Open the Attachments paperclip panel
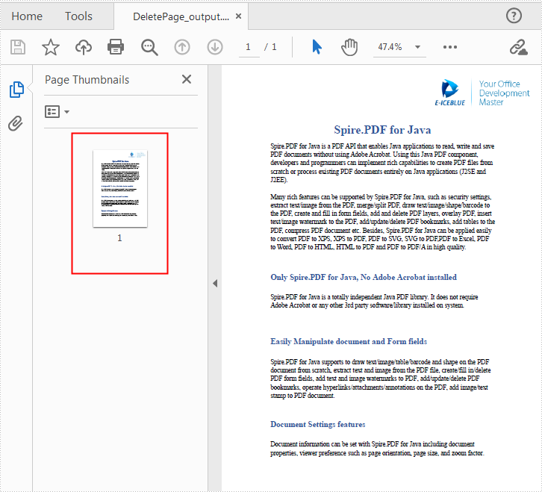This screenshot has height=492, width=542. pyautogui.click(x=16, y=123)
